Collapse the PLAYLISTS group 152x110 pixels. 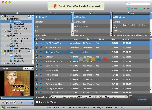tap(5, 31)
